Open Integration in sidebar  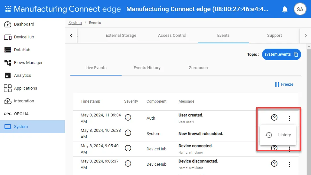[33, 101]
